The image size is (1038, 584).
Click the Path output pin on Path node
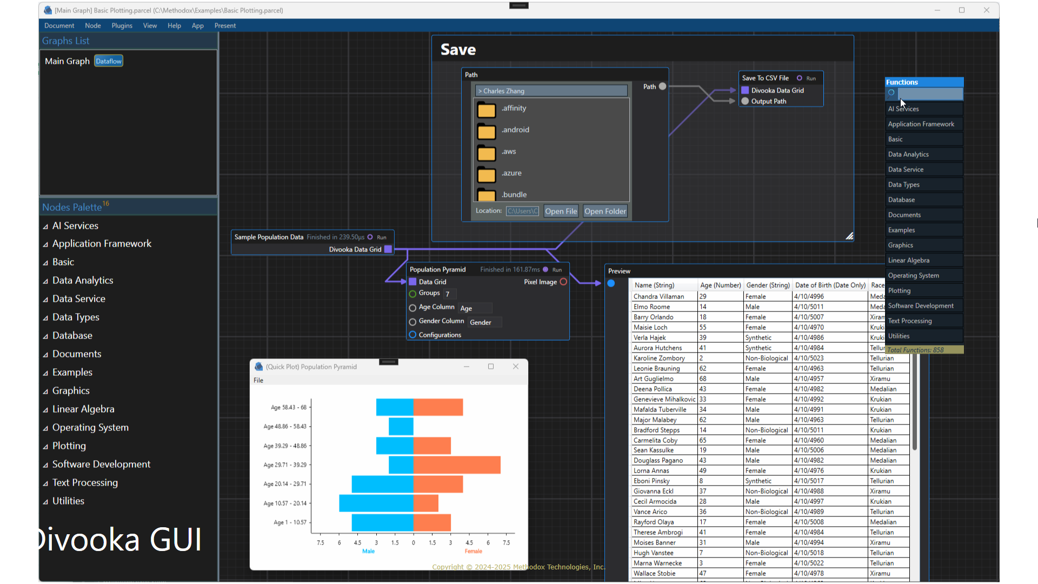coord(662,87)
